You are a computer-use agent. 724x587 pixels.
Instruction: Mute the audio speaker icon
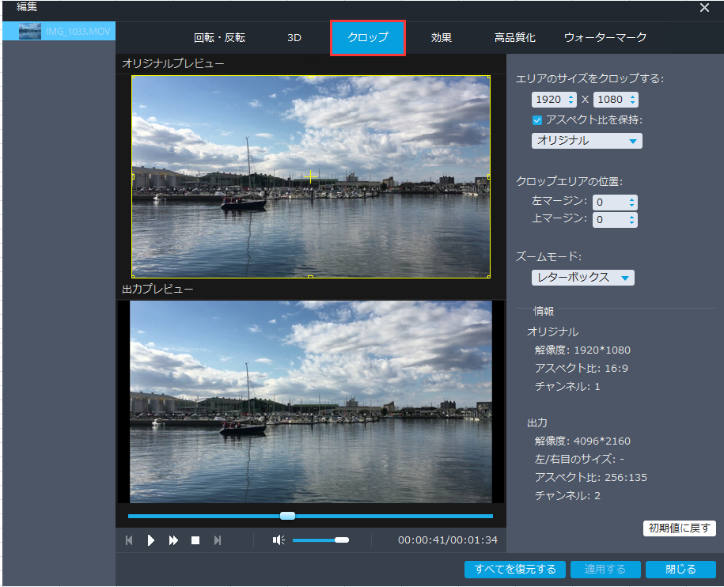pyautogui.click(x=279, y=540)
